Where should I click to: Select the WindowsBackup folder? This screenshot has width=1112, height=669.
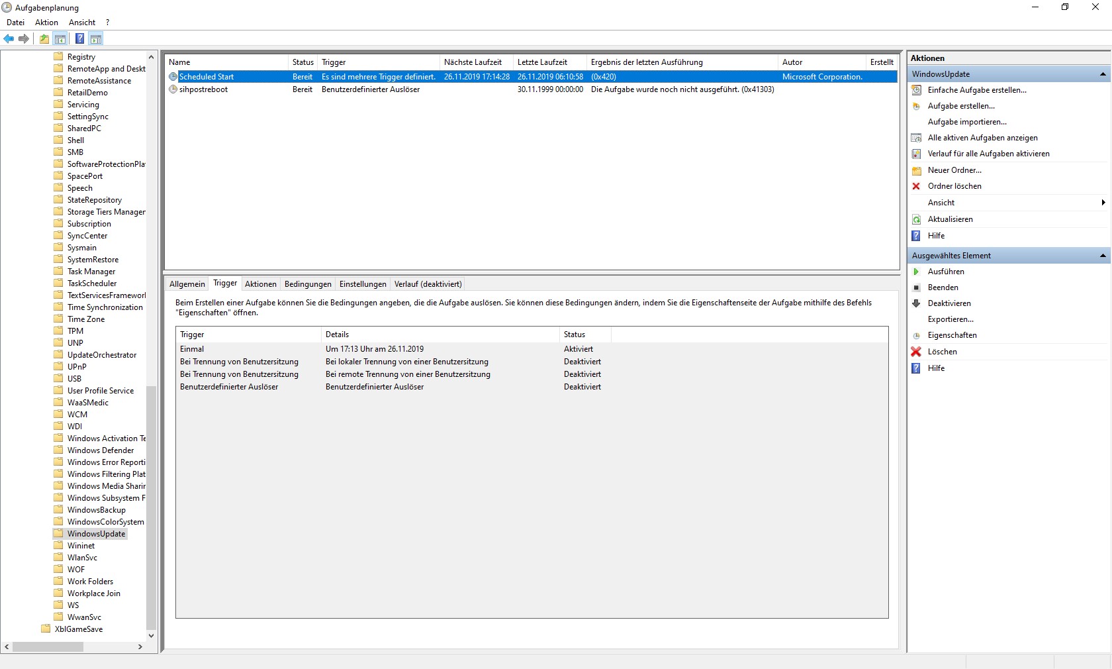[97, 510]
